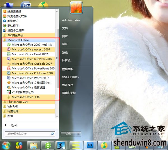Click the Office 文档关联中心 icon
The width and height of the screenshot is (168, 150).
(9, 83)
